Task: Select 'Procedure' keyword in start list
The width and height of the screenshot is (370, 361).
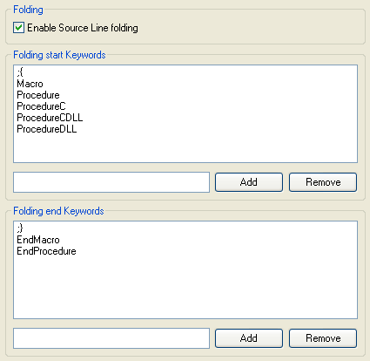Action: [x=38, y=95]
